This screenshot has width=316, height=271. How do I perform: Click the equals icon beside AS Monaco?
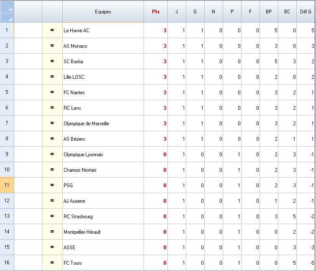(x=52, y=46)
